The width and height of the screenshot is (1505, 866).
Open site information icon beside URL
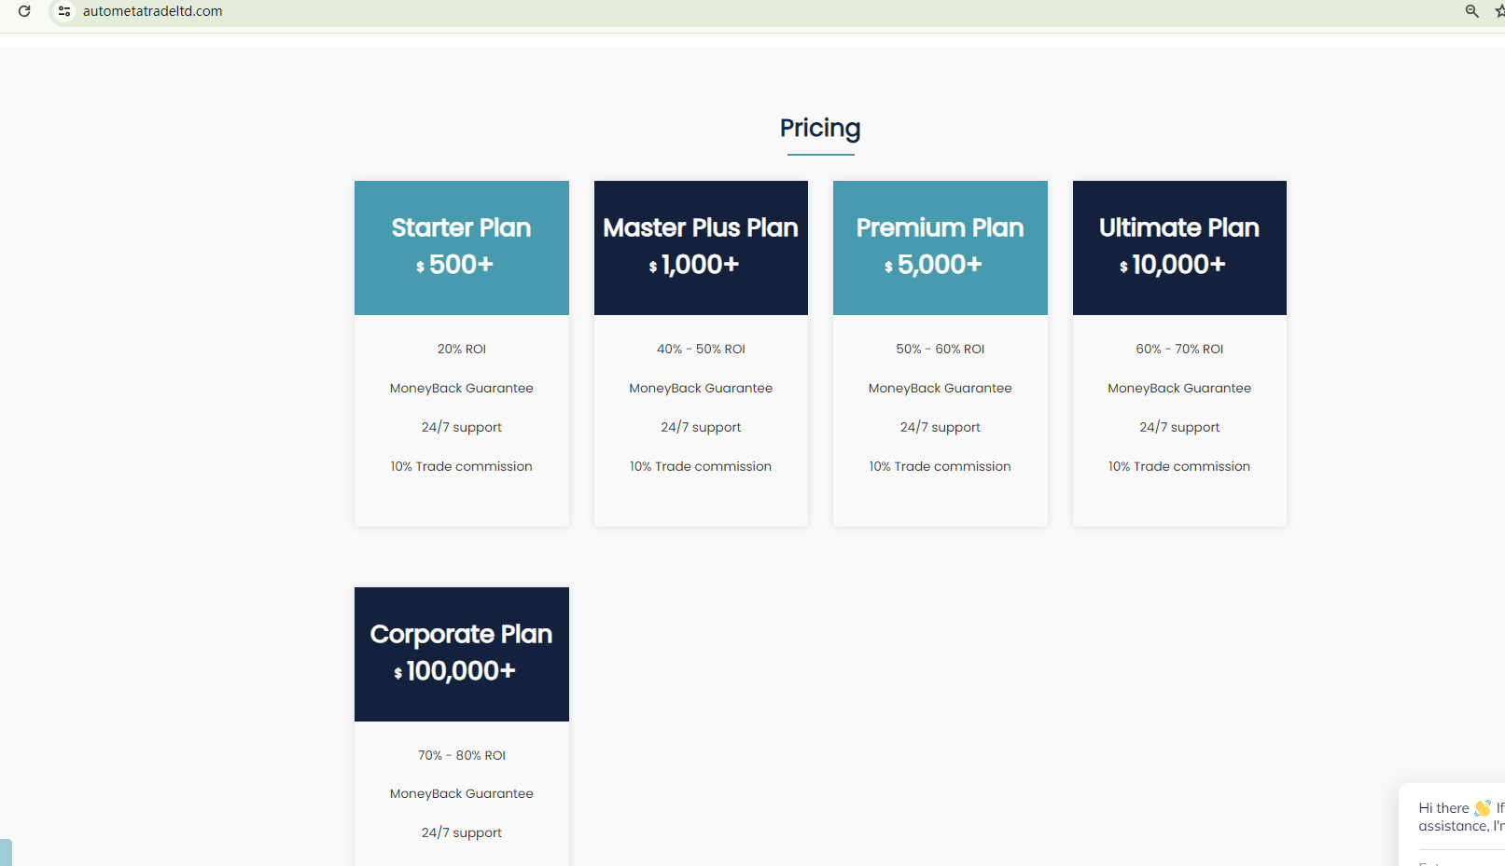click(64, 11)
